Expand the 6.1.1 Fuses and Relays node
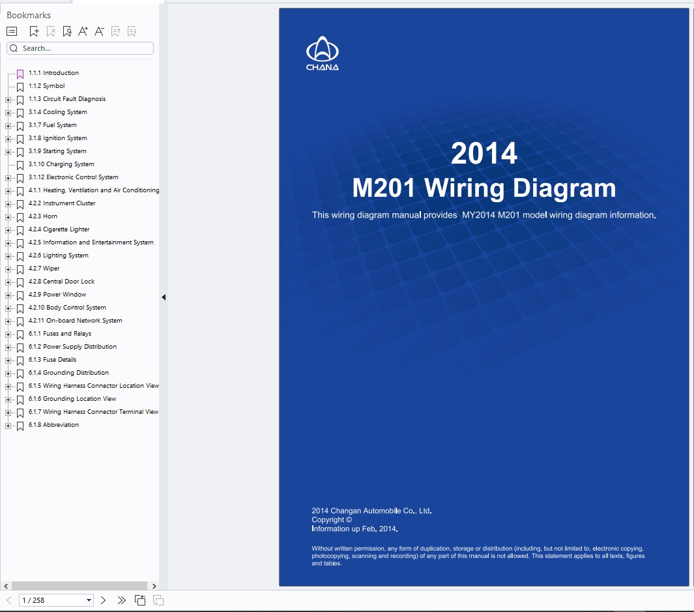Image resolution: width=694 pixels, height=612 pixels. click(8, 335)
